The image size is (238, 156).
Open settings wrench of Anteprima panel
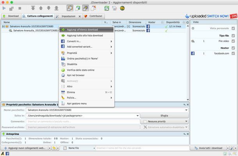tap(185, 134)
